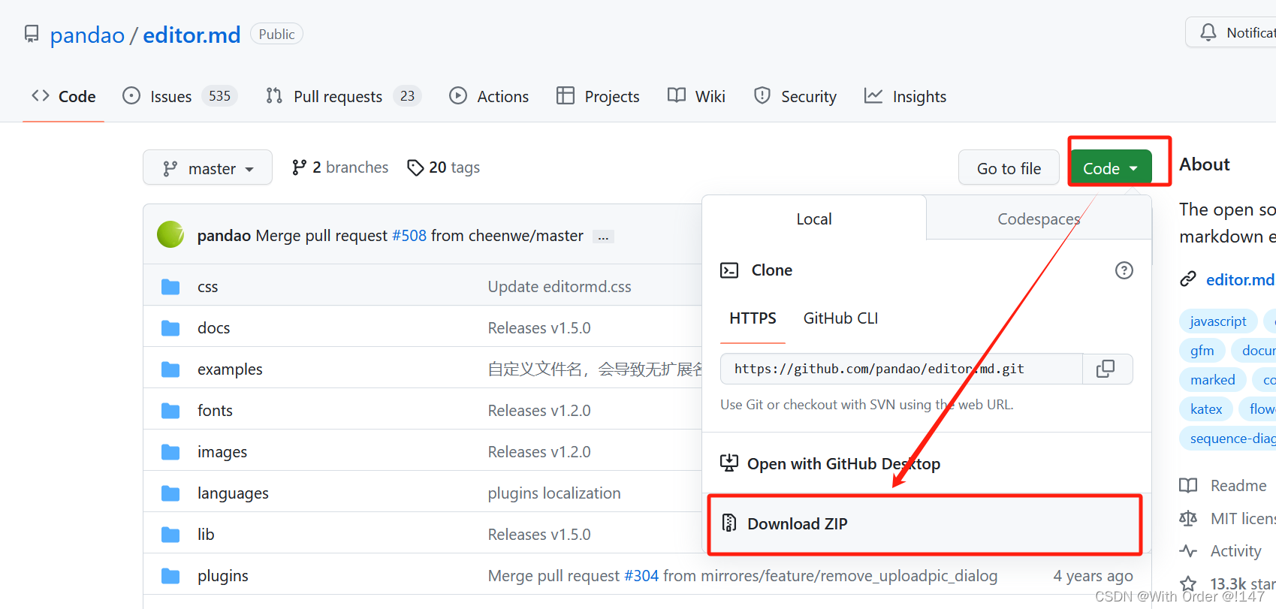Expand the master branch dropdown
The width and height of the screenshot is (1276, 609).
click(207, 167)
